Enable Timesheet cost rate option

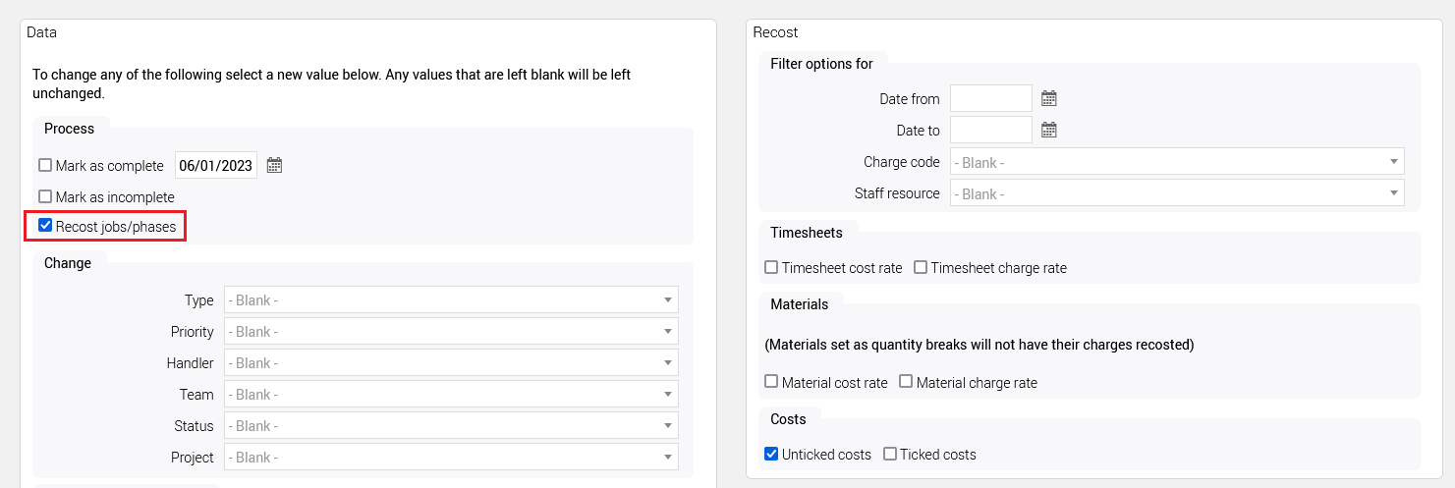771,267
